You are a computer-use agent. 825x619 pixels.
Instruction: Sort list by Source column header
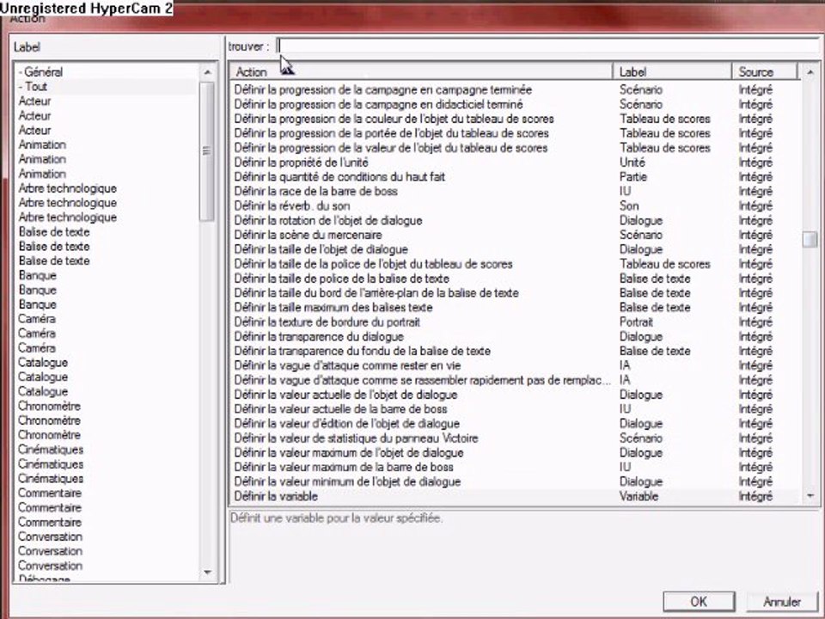tap(766, 71)
